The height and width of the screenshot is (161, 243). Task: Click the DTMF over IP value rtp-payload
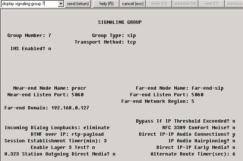coord(88,134)
